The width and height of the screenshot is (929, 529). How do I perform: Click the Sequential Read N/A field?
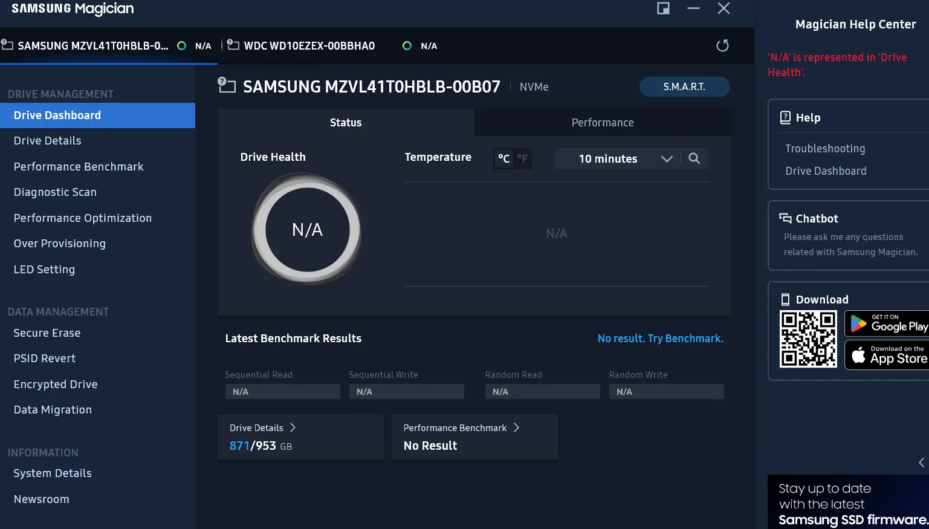tap(282, 392)
